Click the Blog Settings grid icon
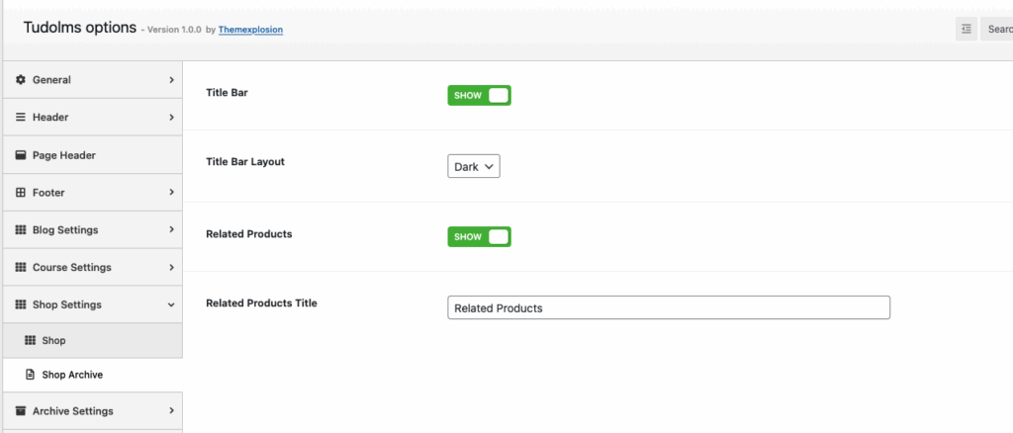This screenshot has width=1013, height=433. 21,230
